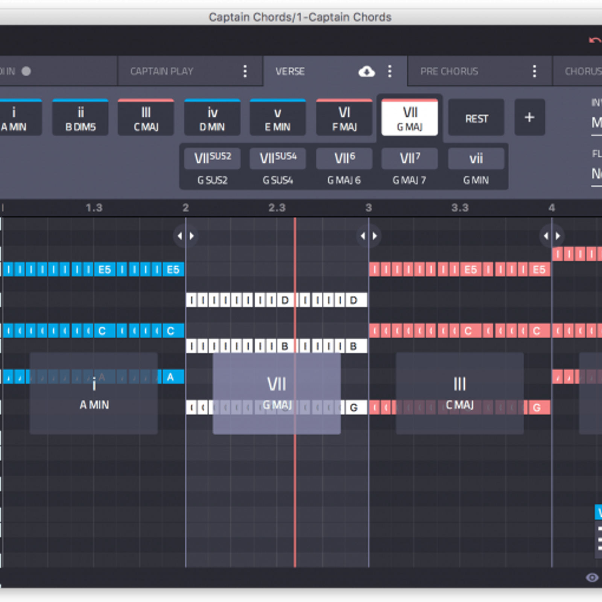Click the last white D note in bar 2

click(x=356, y=300)
